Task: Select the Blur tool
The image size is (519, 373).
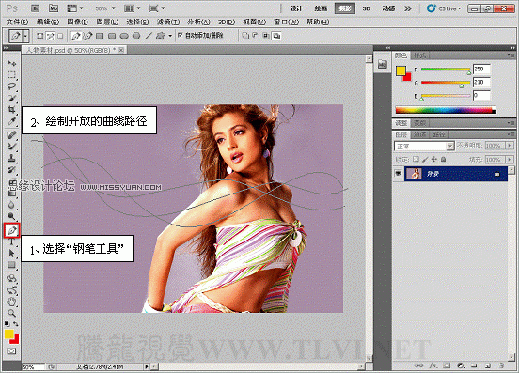Action: (x=11, y=205)
